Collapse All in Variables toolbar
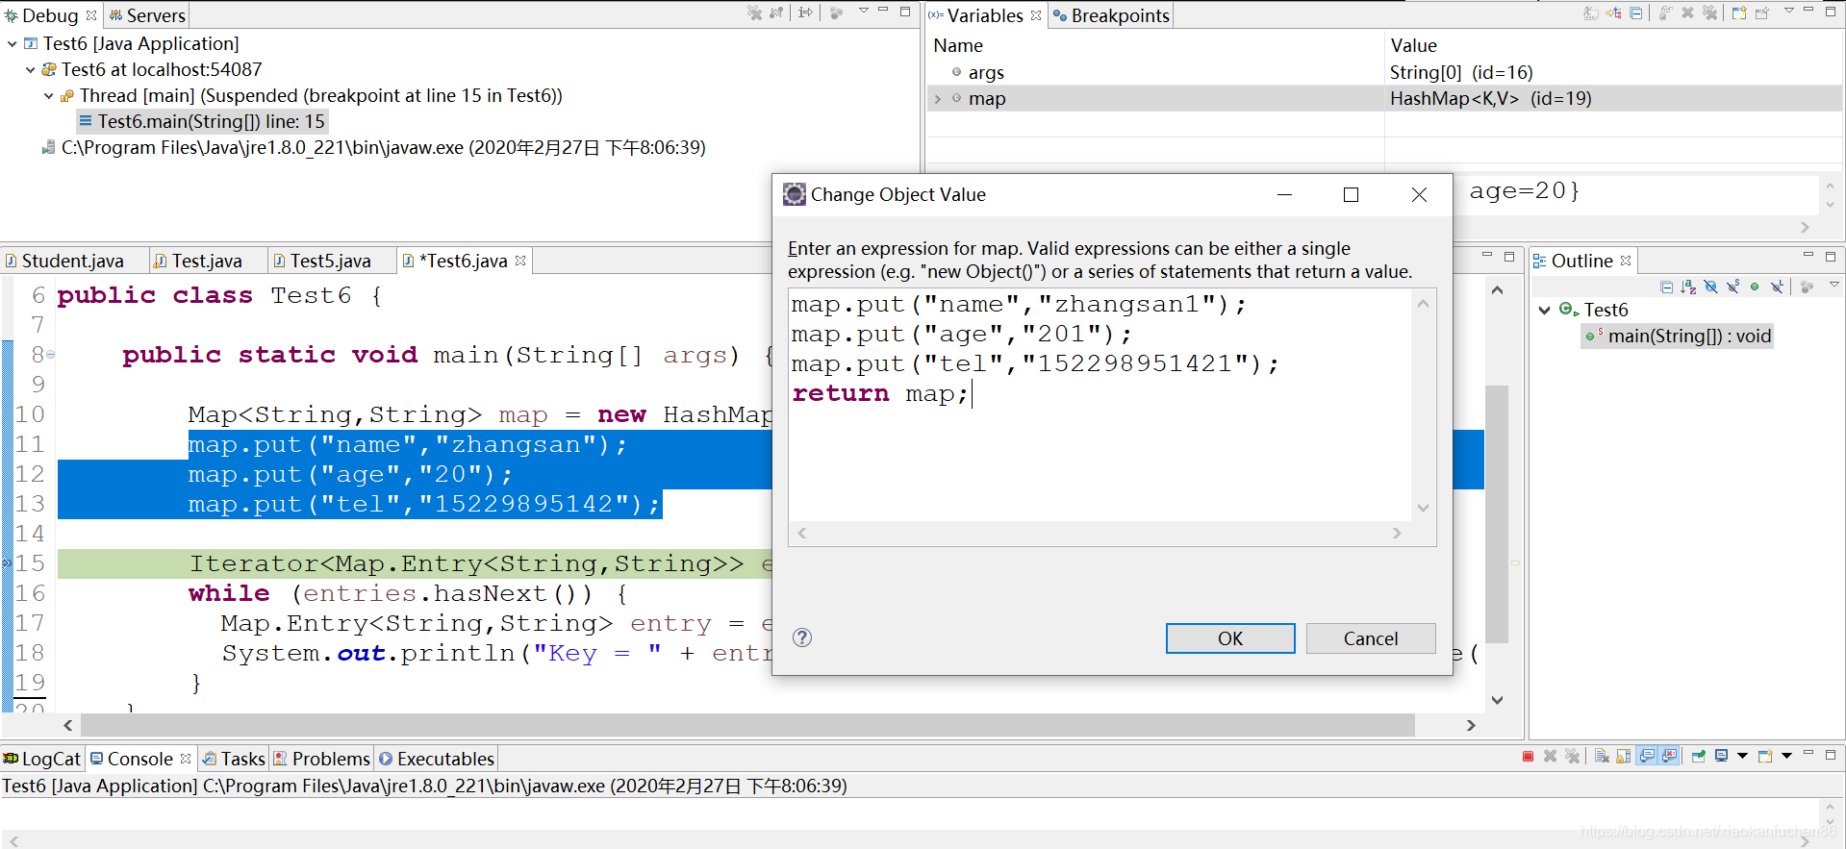Image resolution: width=1846 pixels, height=849 pixels. [x=1635, y=12]
